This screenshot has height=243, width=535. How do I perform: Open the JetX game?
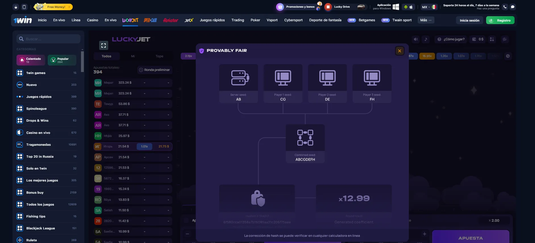tap(189, 20)
